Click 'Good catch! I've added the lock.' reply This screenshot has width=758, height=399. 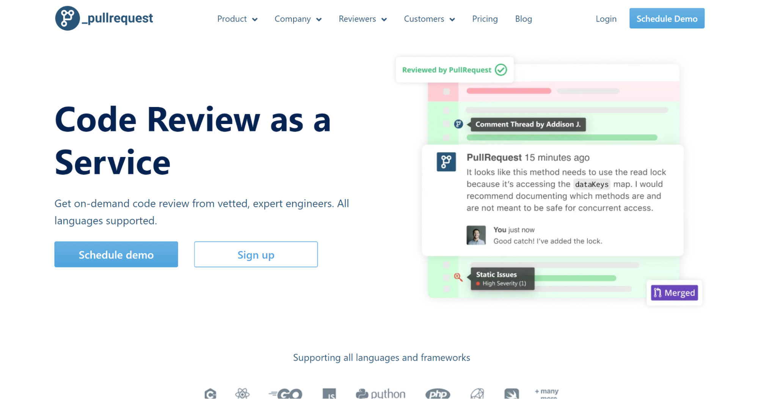(548, 241)
